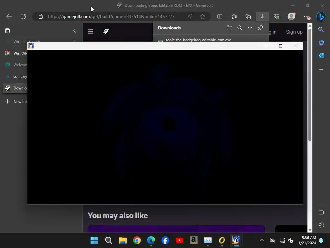Screen dimensions: 330x248
Task: Open Read Aloud from the address bar
Action: click(x=190, y=16)
